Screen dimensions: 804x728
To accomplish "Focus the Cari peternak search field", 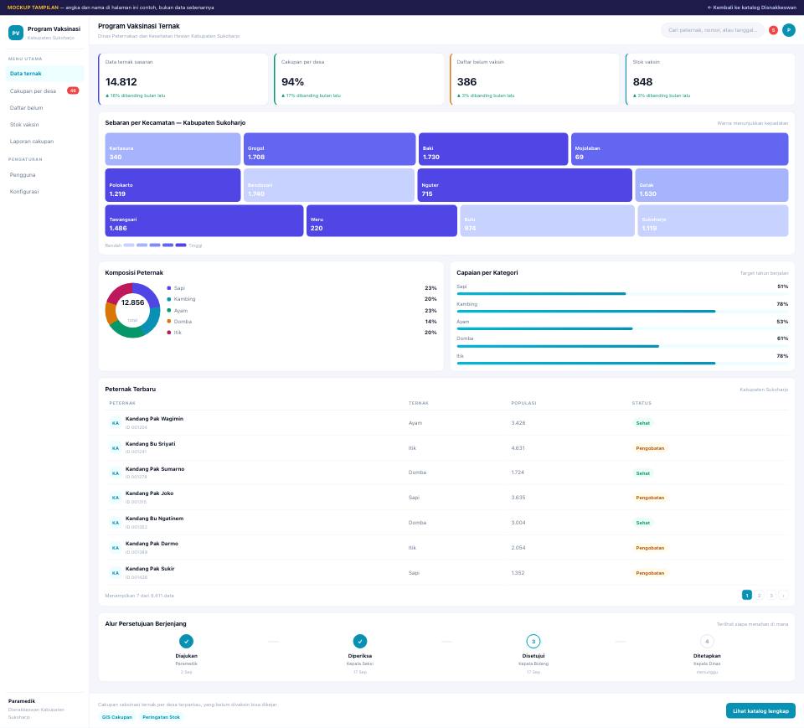I will (712, 30).
